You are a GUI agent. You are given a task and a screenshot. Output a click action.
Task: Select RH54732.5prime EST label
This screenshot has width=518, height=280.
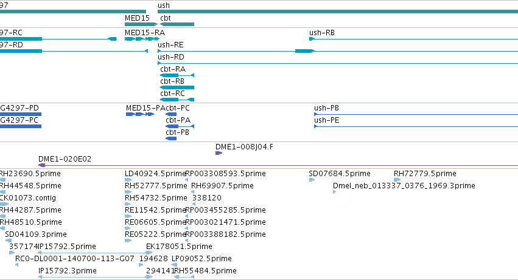[x=156, y=198]
